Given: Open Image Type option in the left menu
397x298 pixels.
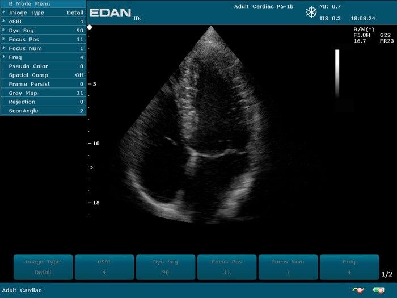Looking at the screenshot, I should tap(43, 12).
